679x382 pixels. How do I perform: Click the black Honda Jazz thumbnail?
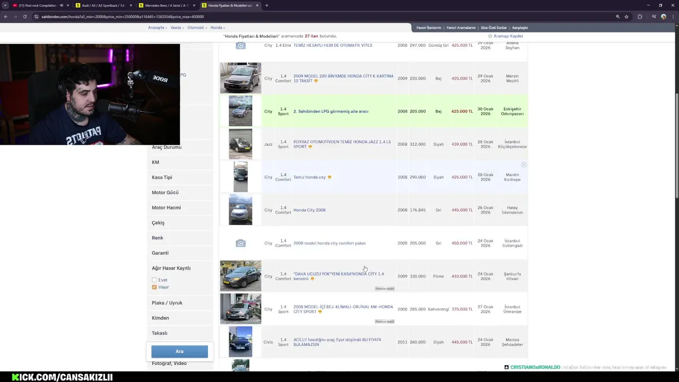tap(240, 144)
